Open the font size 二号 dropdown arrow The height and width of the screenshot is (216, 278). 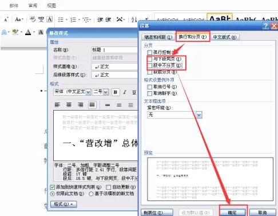point(106,92)
